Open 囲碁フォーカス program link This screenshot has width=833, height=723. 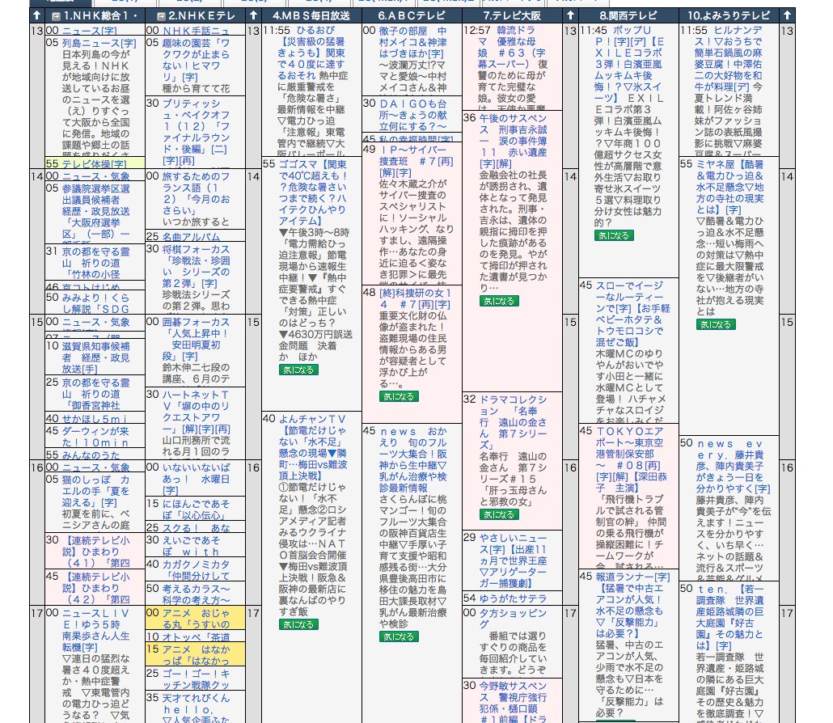click(x=196, y=339)
